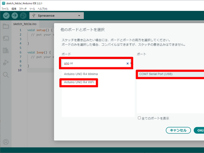The image size is (204, 153).
Task: Toggle the show all ports checkbox
Action: [x=139, y=118]
